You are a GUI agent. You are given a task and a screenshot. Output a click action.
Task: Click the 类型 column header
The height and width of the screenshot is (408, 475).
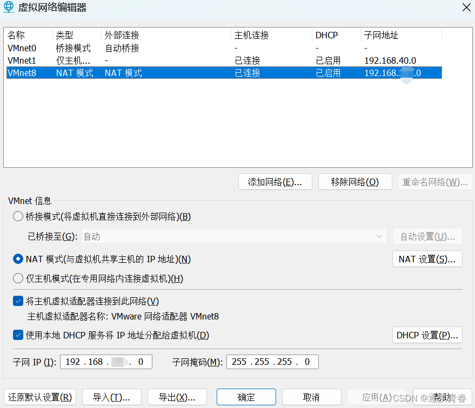click(x=77, y=35)
